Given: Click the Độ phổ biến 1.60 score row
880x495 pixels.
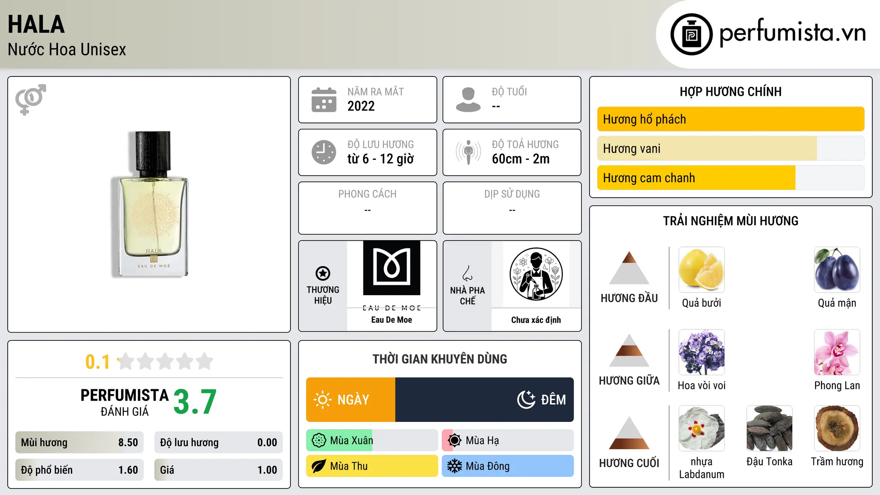Looking at the screenshot, I should click(x=79, y=470).
